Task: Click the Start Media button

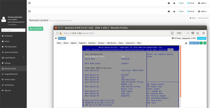Action: (202, 38)
